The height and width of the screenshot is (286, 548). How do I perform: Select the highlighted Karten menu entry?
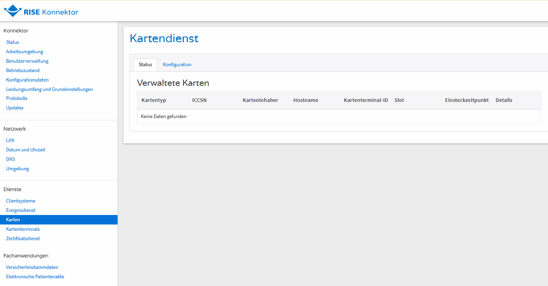(x=58, y=220)
